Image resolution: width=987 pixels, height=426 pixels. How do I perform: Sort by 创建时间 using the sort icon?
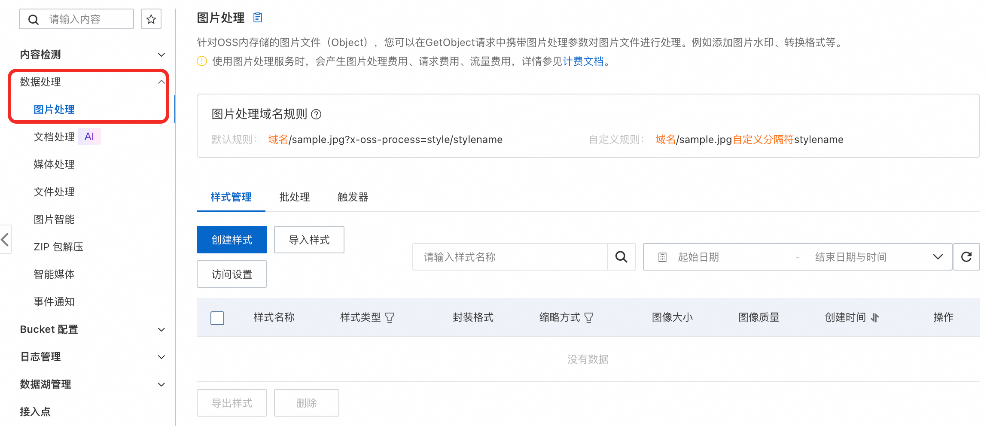point(875,318)
